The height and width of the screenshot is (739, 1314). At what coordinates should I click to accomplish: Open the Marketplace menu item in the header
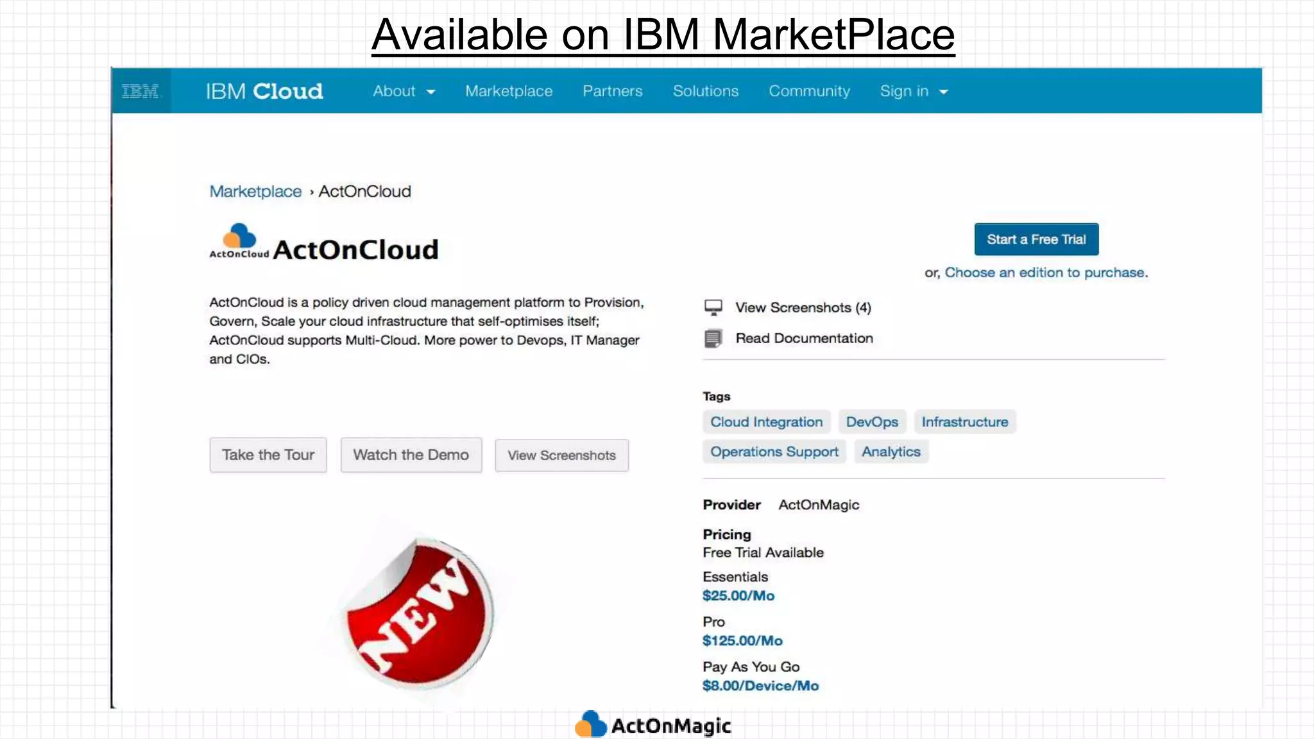pyautogui.click(x=509, y=91)
